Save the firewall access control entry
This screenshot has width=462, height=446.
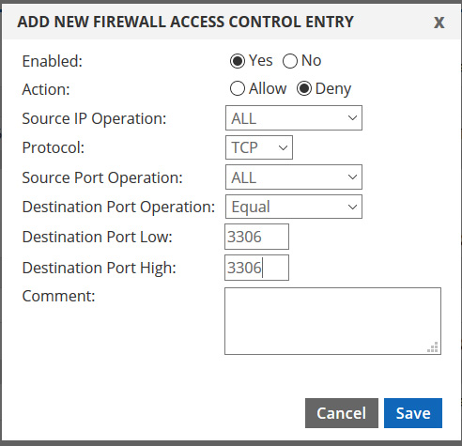pyautogui.click(x=413, y=413)
